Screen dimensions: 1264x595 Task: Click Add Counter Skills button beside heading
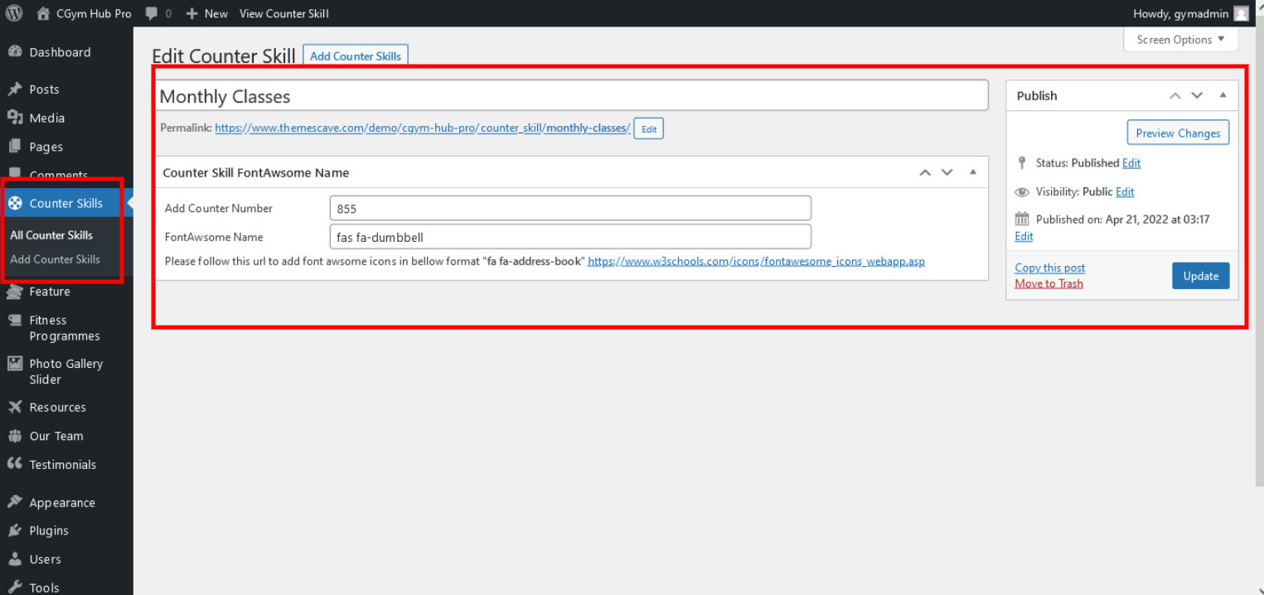356,56
